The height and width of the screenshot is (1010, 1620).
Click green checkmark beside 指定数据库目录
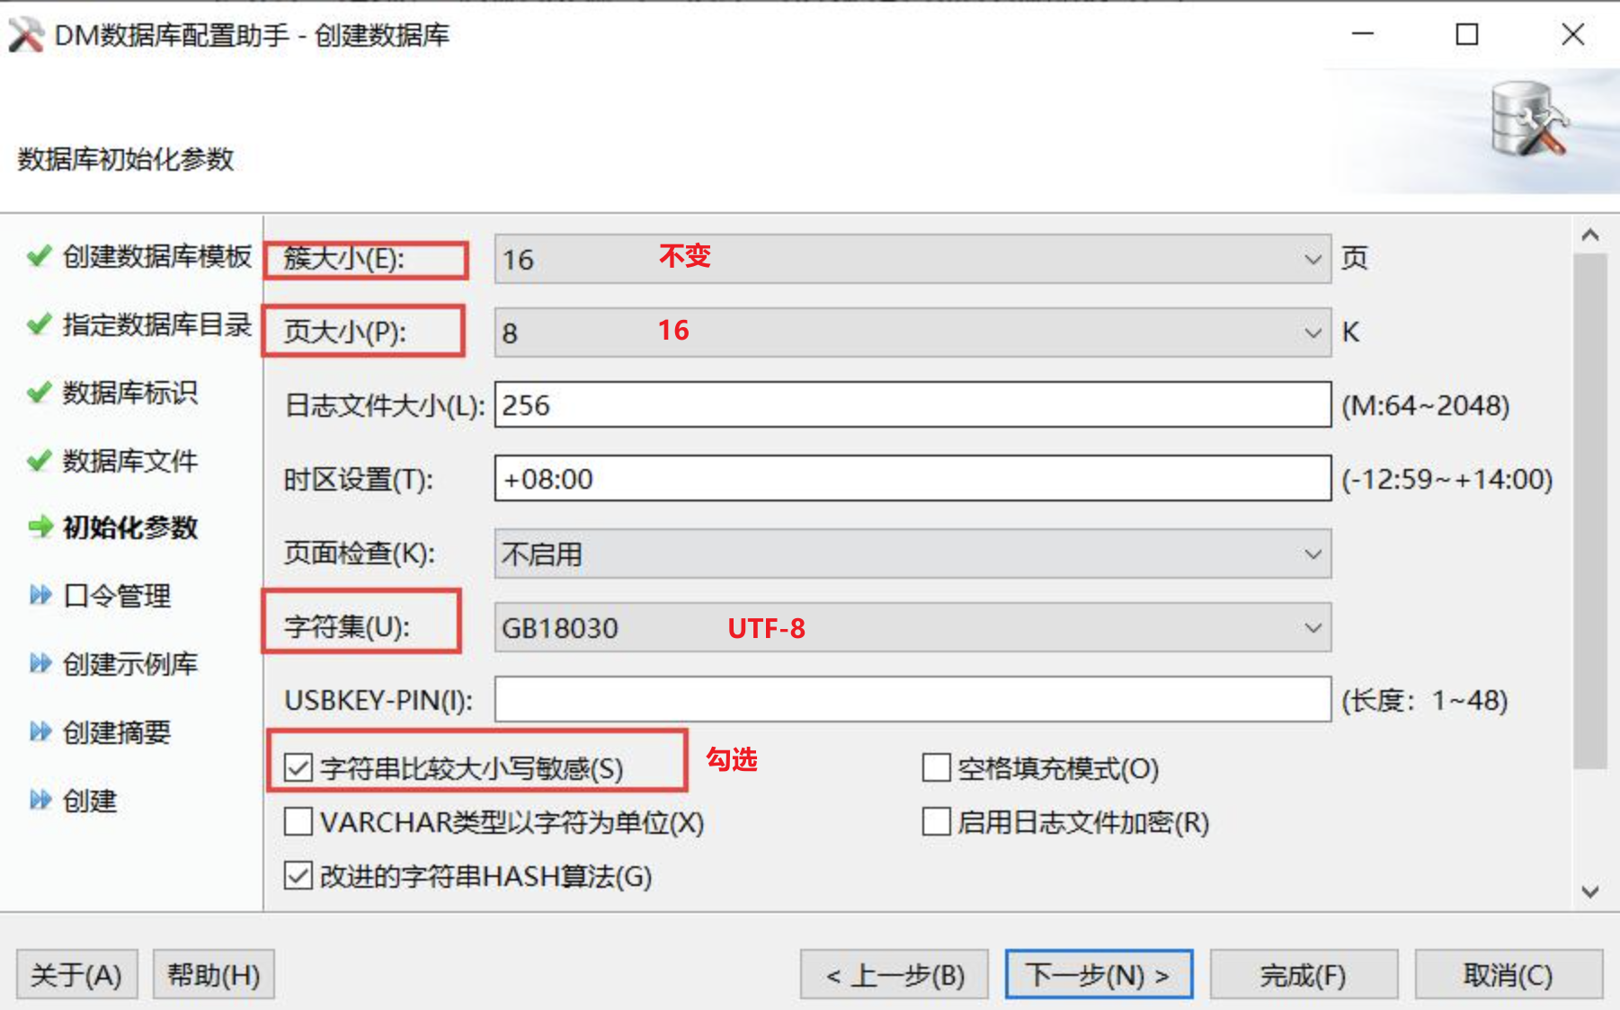pos(39,324)
